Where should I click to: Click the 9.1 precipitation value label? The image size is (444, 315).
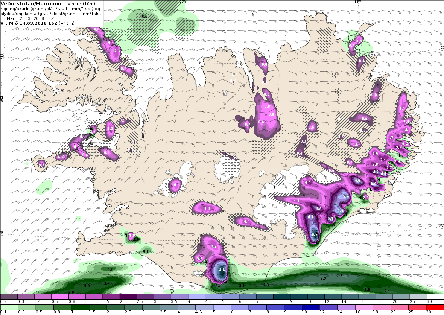(x=314, y=235)
